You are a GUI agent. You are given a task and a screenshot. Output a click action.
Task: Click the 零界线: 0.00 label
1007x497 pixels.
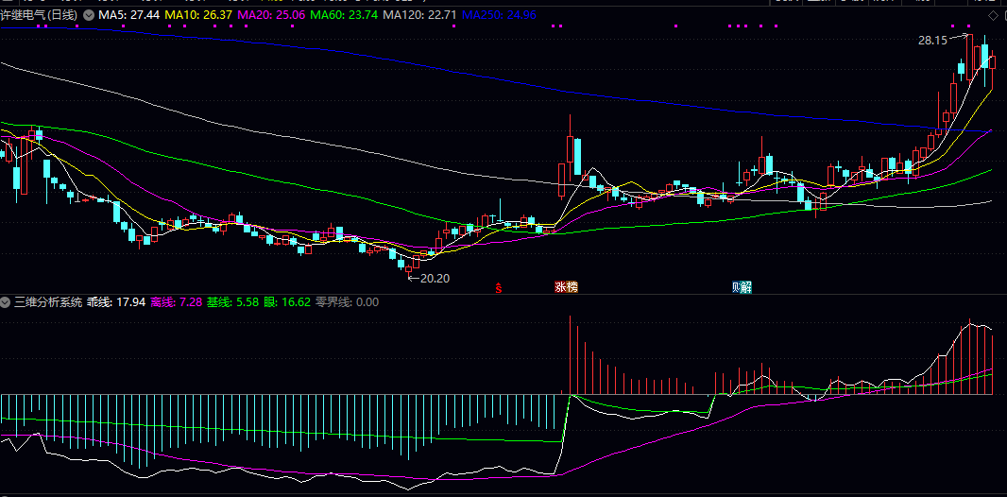(347, 302)
